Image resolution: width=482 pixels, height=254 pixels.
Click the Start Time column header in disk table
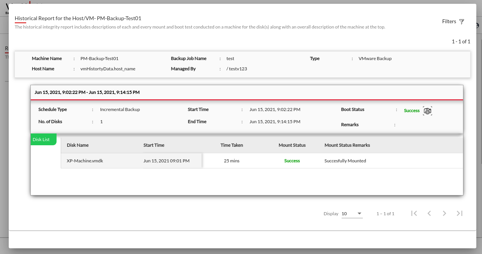click(x=154, y=145)
